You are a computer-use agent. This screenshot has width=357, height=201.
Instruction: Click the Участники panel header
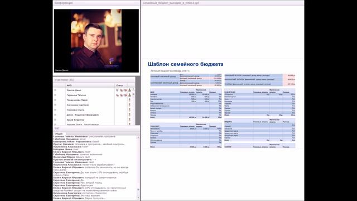[94, 80]
